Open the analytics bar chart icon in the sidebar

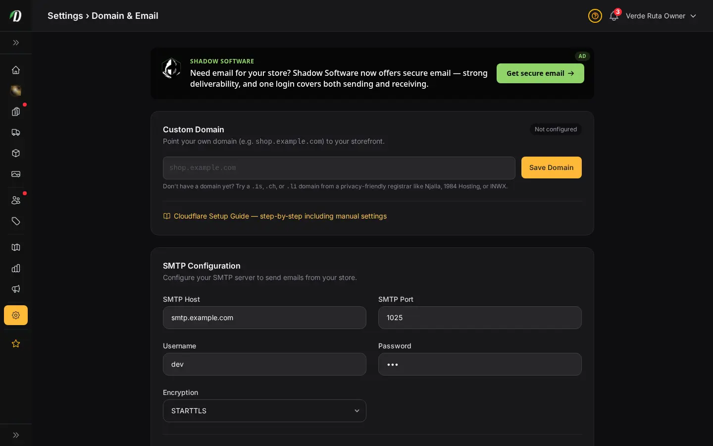[x=16, y=268]
